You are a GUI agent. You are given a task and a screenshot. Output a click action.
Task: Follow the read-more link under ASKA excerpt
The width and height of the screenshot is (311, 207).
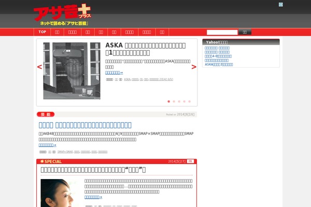tap(114, 72)
